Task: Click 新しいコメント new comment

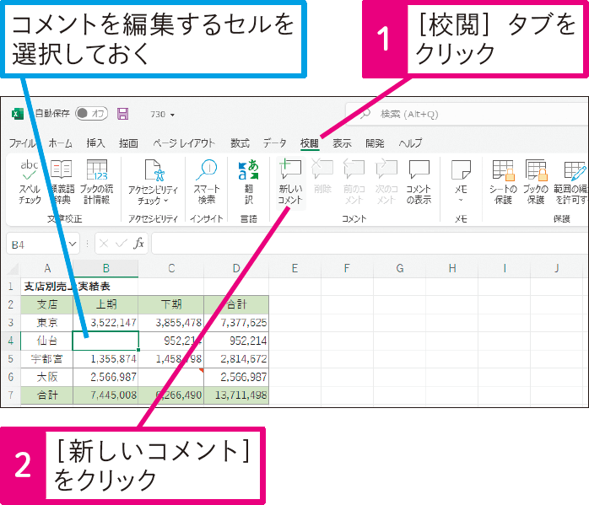Action: coord(290,182)
